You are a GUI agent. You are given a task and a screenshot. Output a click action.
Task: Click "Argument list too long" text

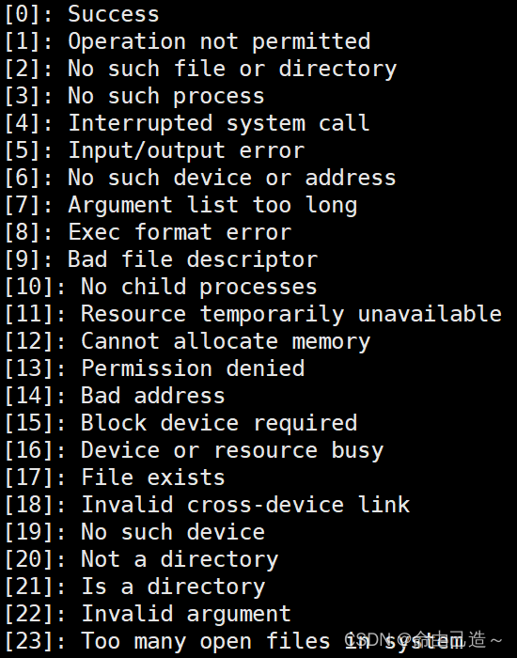click(212, 205)
